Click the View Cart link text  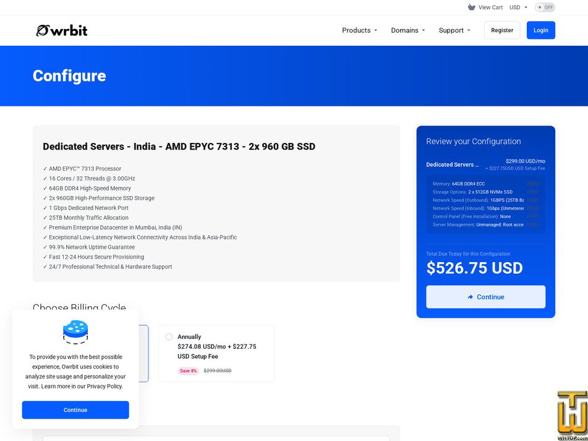tap(490, 7)
